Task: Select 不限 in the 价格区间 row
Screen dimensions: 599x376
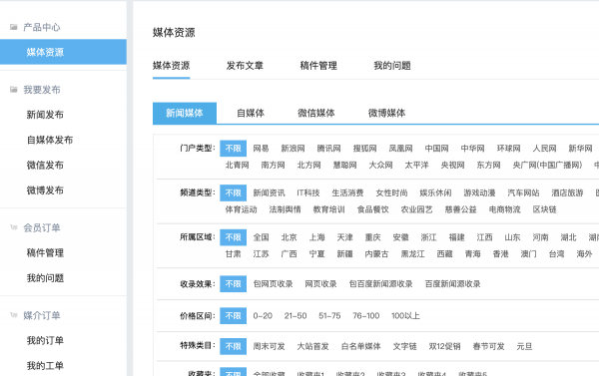Action: (x=233, y=316)
